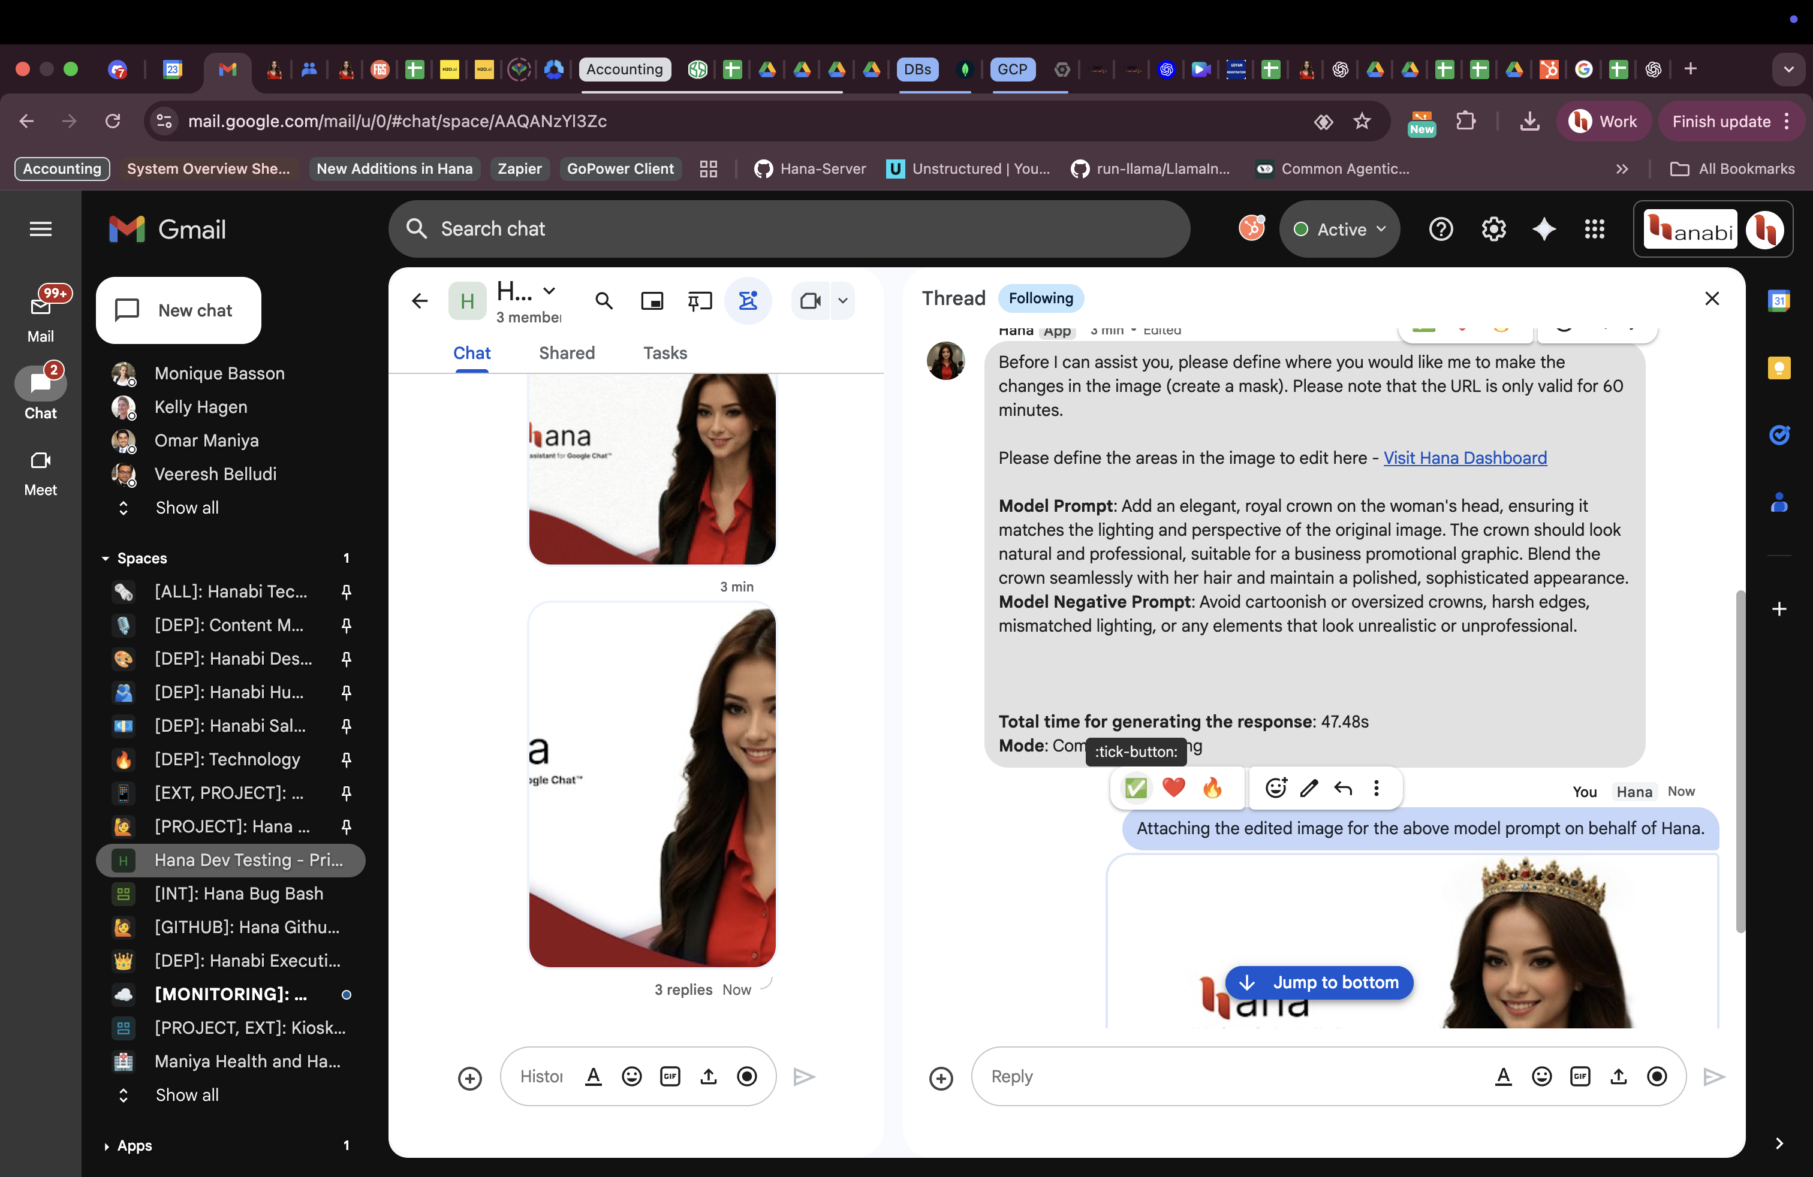
Task: Record a video message in thread reply
Action: click(x=1657, y=1076)
